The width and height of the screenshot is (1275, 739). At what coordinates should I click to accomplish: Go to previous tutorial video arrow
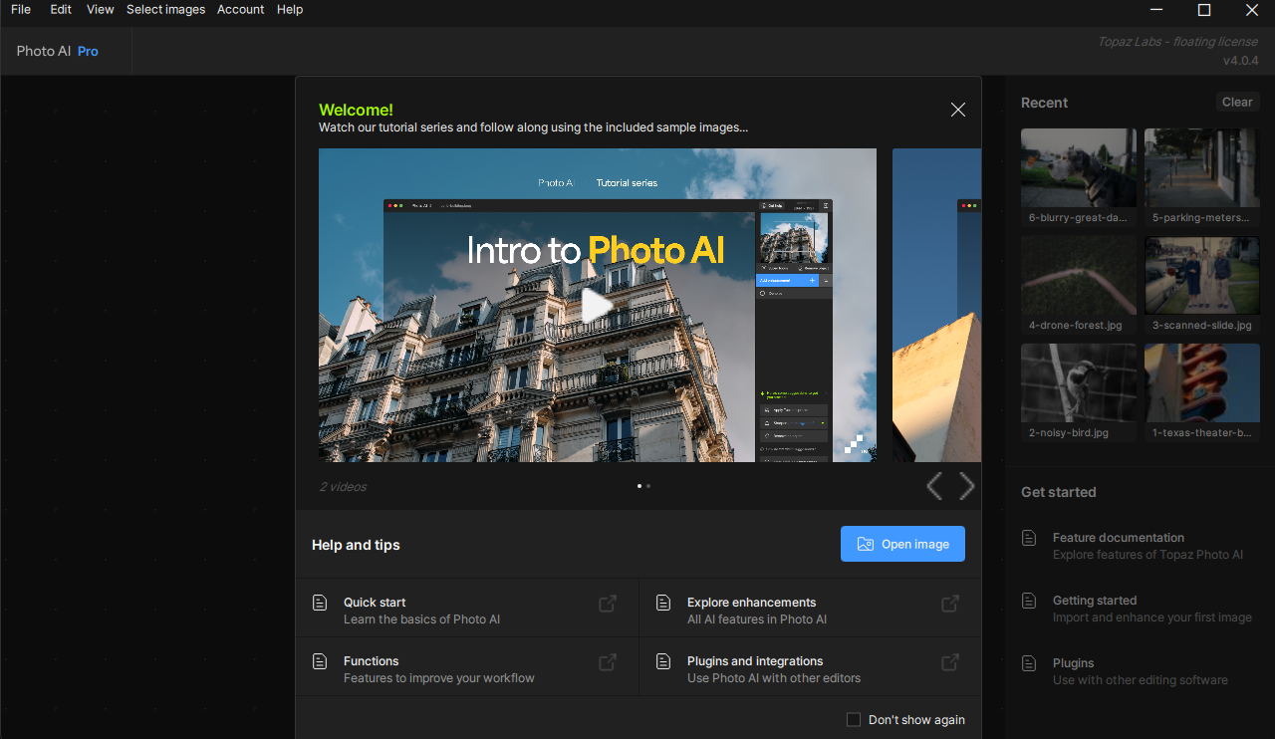pyautogui.click(x=934, y=486)
